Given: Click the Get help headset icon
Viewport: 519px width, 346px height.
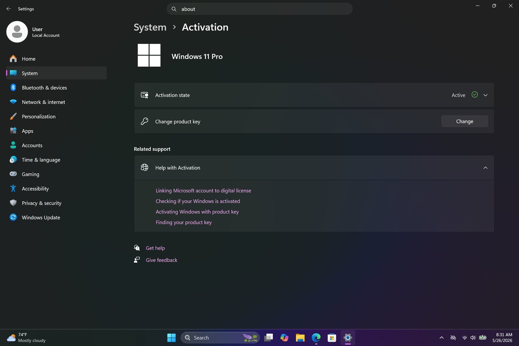Looking at the screenshot, I should coord(137,248).
